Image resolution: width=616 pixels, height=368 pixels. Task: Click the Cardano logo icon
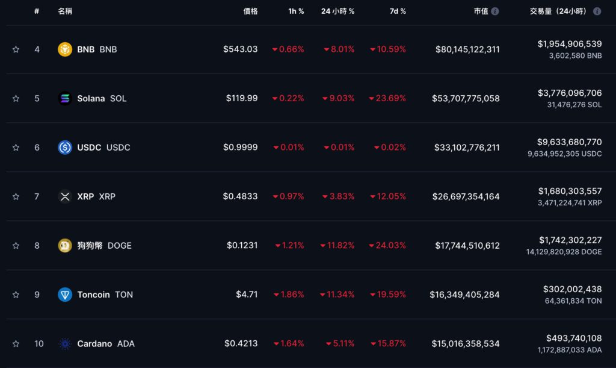65,344
